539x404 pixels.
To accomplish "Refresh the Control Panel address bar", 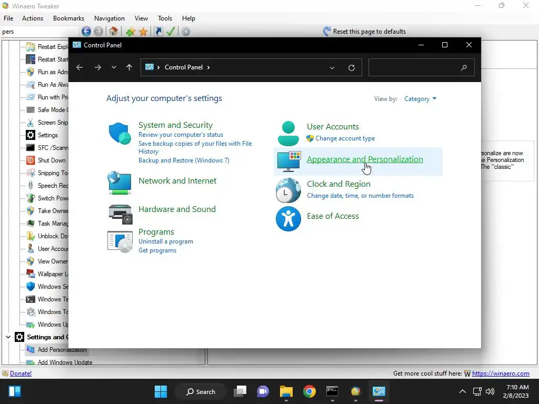I will (351, 68).
